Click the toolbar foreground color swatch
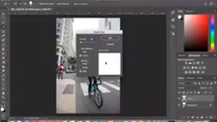Viewport: 217px width, 122px height. point(2,109)
